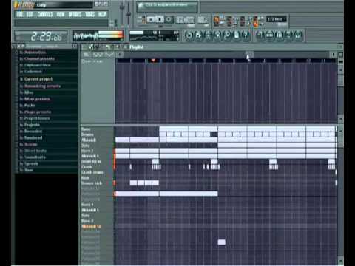Open the TOOLS menu
This screenshot has width=355, height=266.
(x=89, y=15)
